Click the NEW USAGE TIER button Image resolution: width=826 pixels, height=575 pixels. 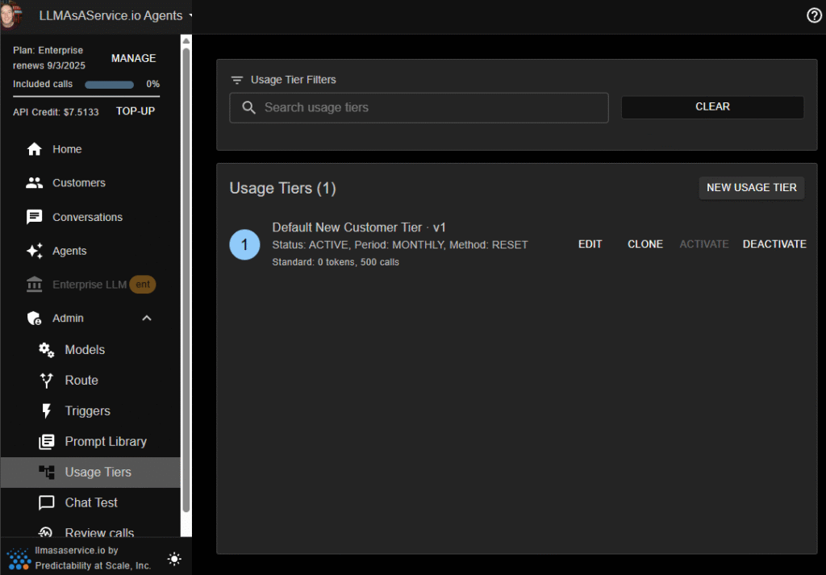tap(751, 188)
